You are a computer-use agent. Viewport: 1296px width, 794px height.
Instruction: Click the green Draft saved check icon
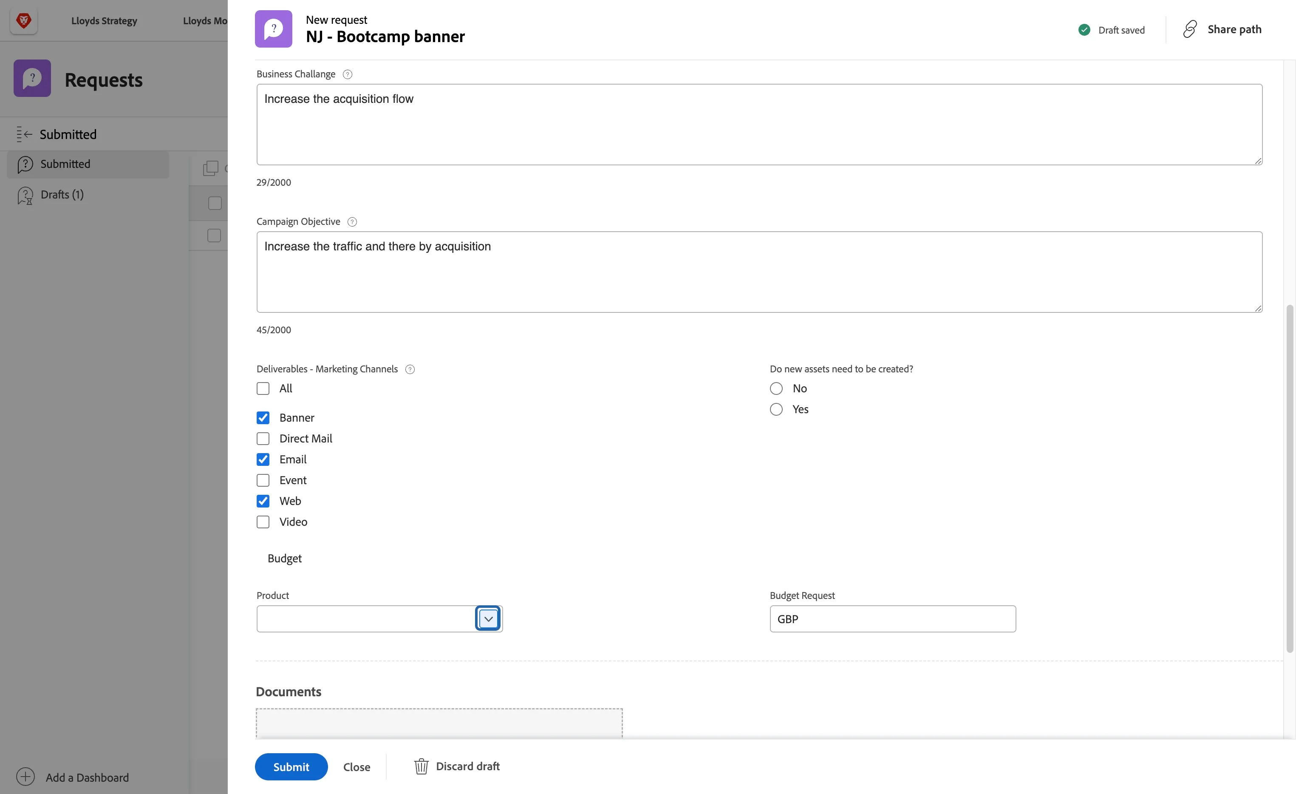(1084, 30)
